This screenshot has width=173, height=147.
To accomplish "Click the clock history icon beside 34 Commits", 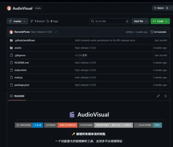I will (x=152, y=32).
